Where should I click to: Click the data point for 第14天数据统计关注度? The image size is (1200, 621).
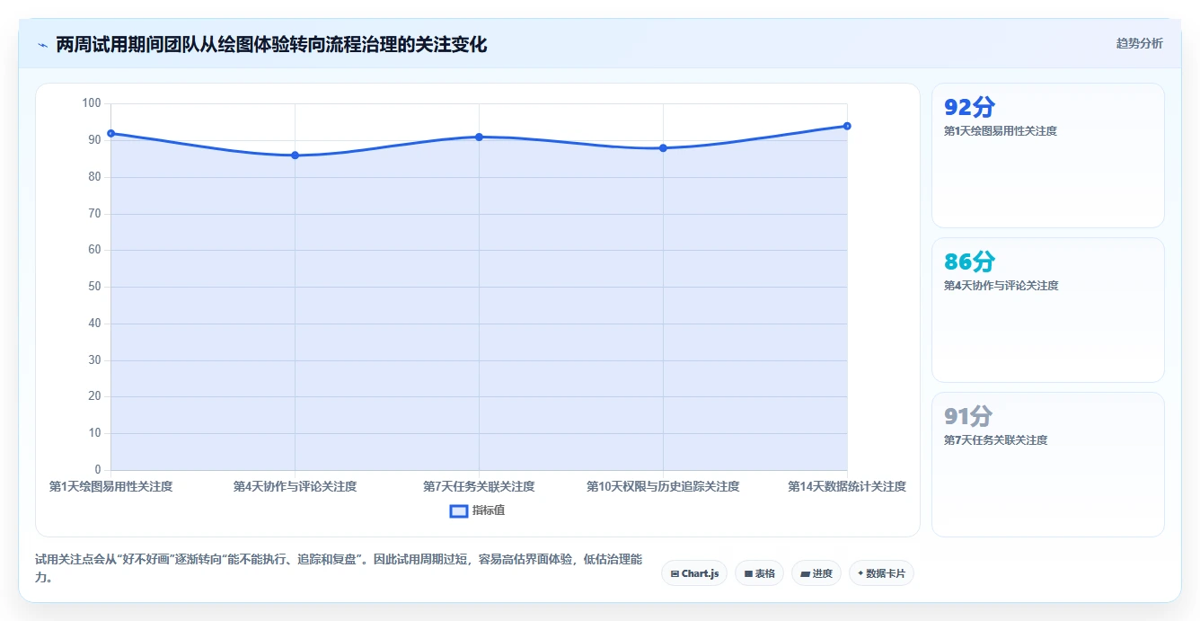point(847,126)
